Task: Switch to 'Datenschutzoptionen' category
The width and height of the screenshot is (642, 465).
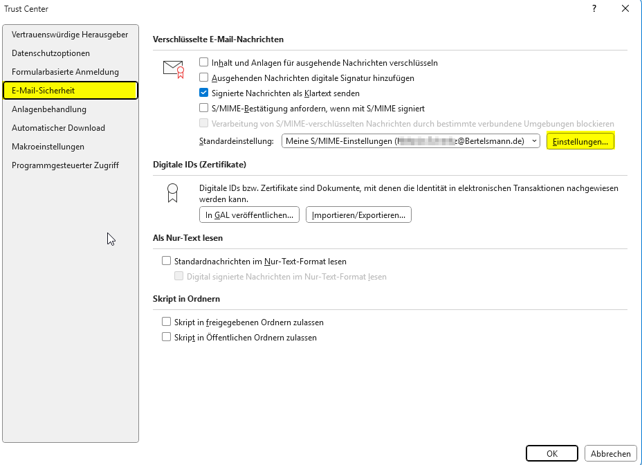Action: (51, 53)
